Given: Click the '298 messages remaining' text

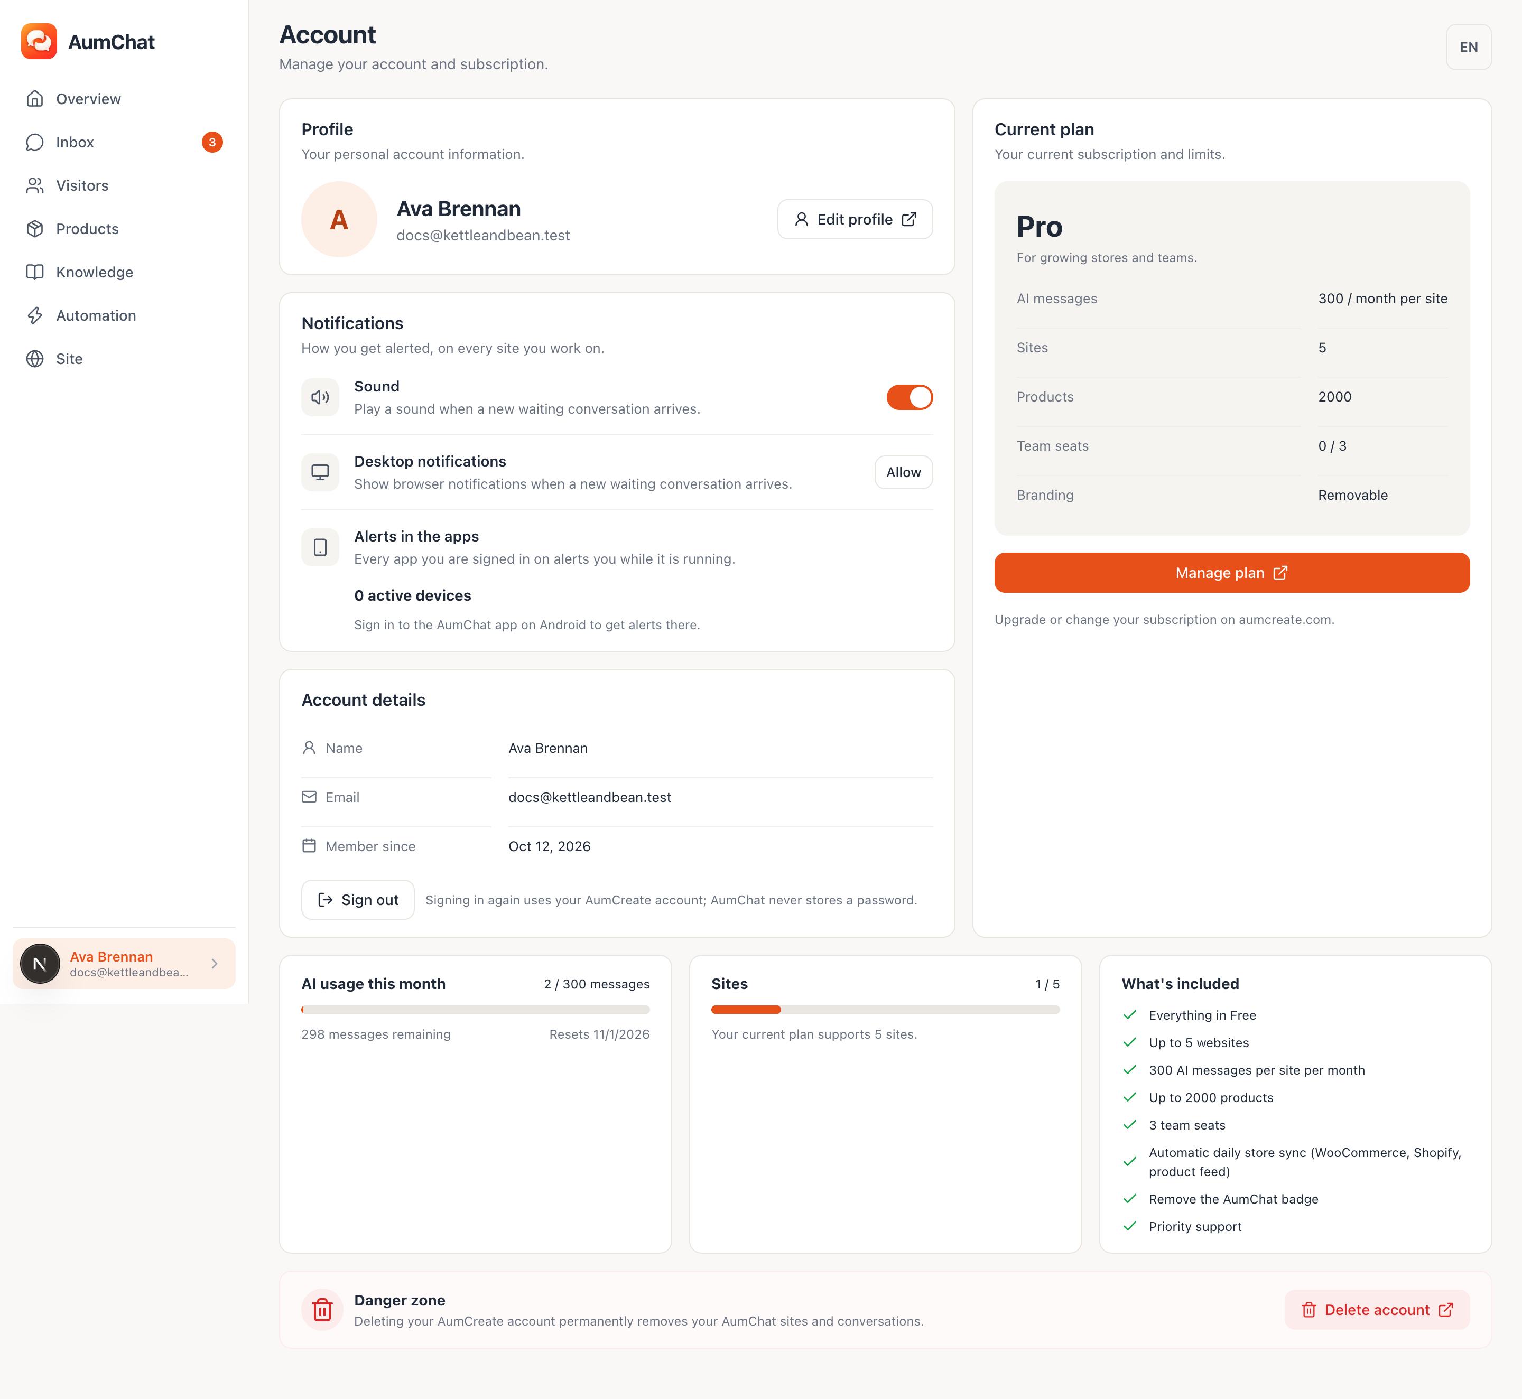Looking at the screenshot, I should (376, 1034).
